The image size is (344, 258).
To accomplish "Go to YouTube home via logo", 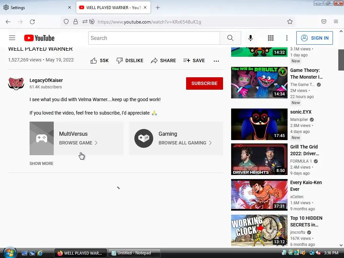I will click(39, 38).
